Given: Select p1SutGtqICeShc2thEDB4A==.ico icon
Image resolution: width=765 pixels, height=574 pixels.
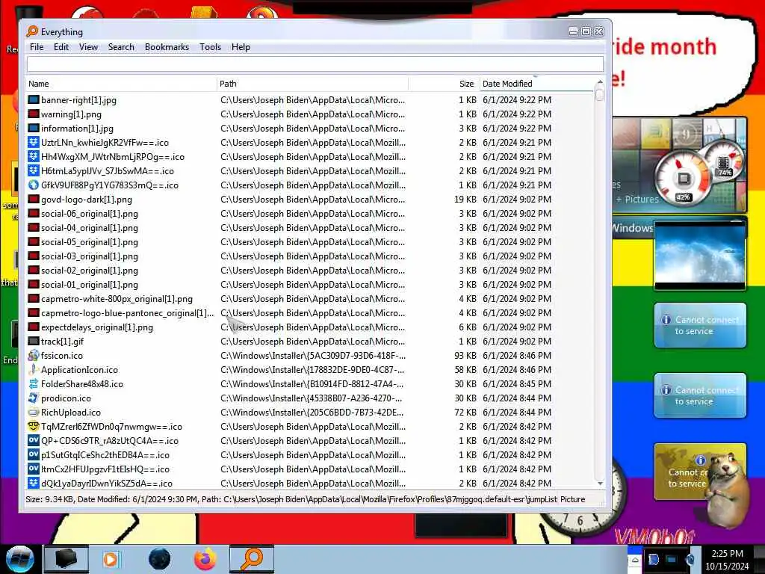Looking at the screenshot, I should [x=33, y=454].
